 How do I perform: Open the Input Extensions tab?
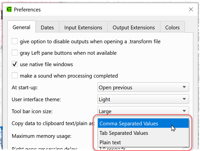click(83, 27)
